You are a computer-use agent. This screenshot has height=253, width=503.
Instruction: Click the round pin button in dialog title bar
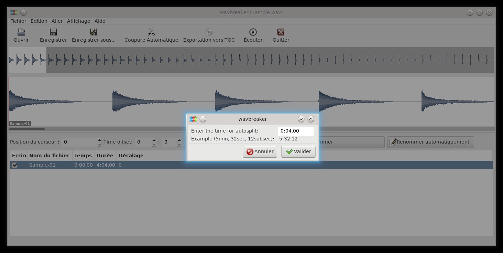click(203, 119)
